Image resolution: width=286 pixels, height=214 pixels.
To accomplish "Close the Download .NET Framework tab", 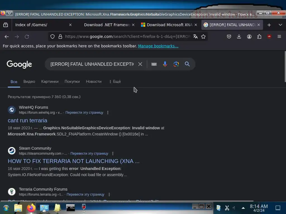I will [133, 25].
